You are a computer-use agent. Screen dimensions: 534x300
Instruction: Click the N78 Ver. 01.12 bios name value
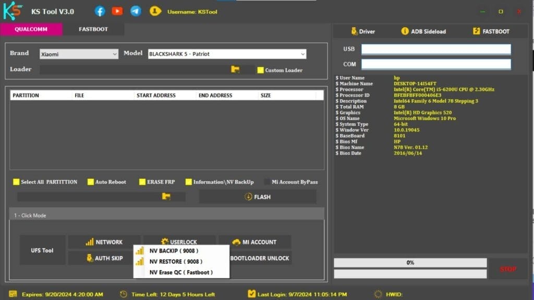coord(411,147)
